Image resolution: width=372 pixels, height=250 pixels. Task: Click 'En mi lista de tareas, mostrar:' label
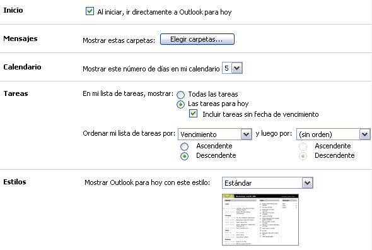[128, 93]
